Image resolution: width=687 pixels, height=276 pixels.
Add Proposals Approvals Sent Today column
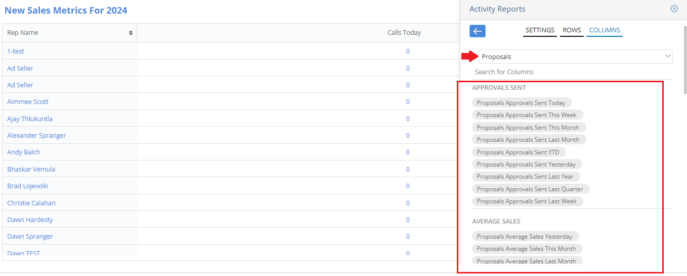tap(522, 103)
